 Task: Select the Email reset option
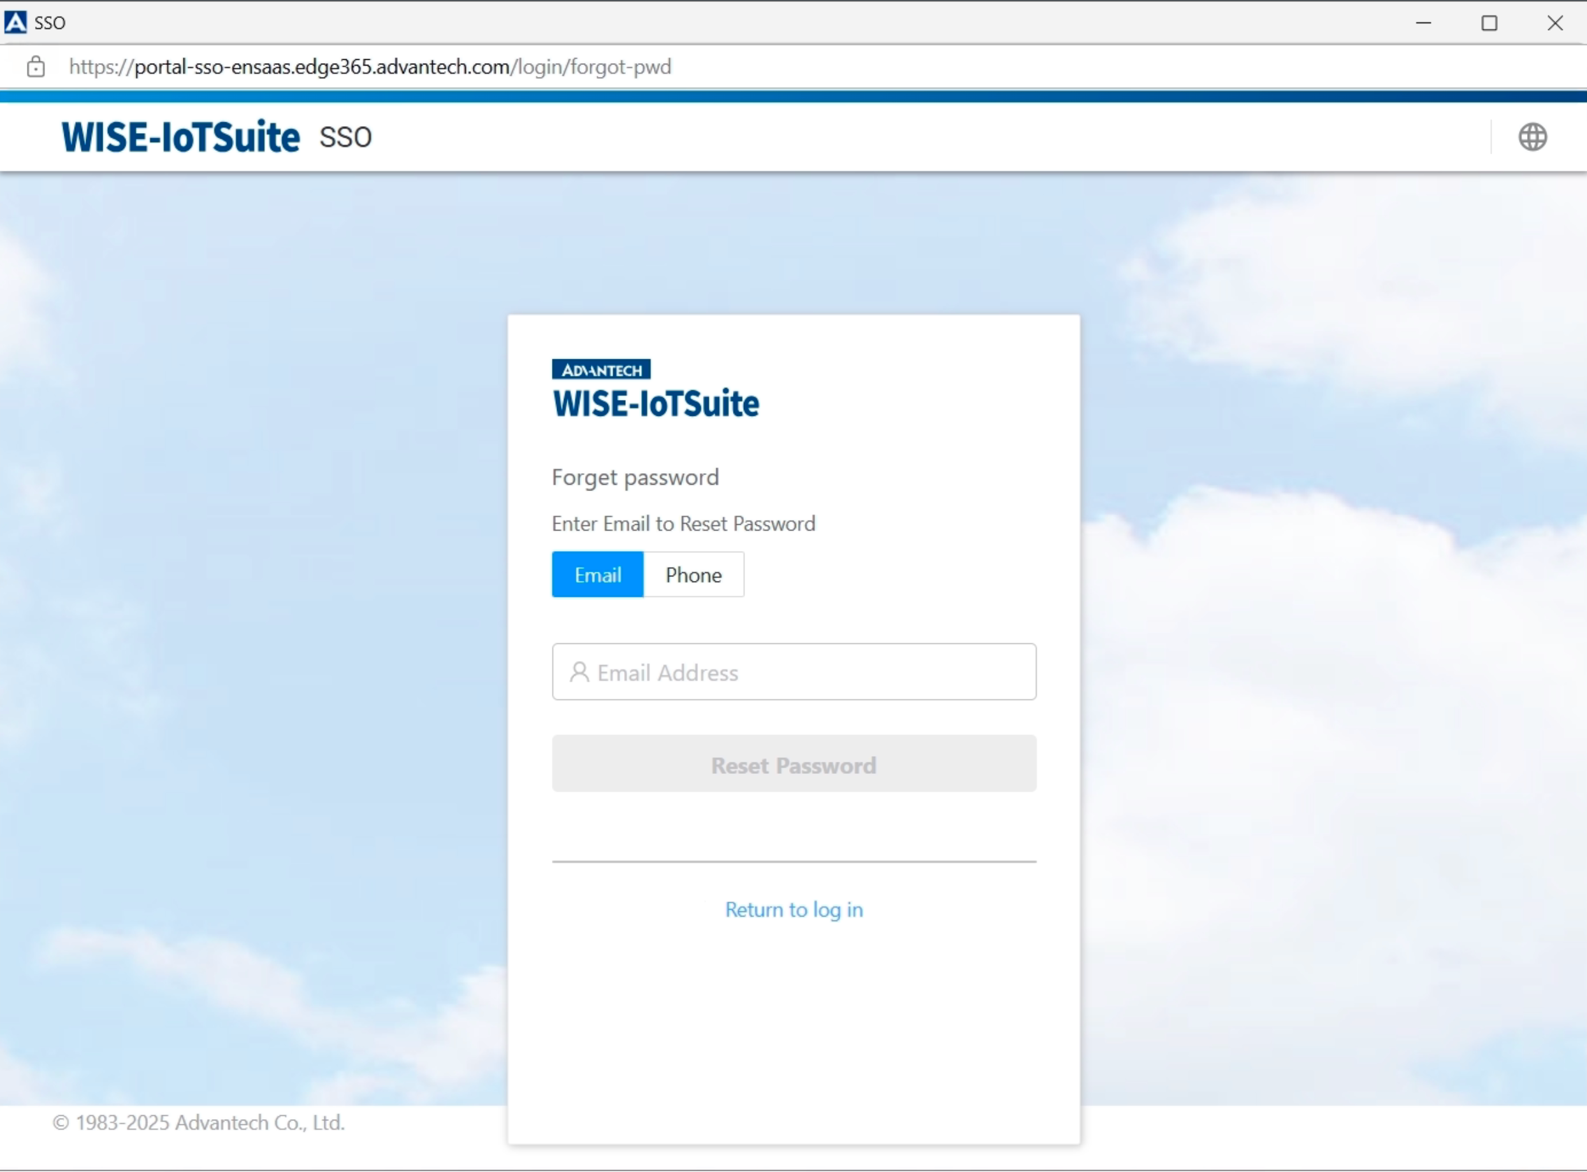pos(597,575)
